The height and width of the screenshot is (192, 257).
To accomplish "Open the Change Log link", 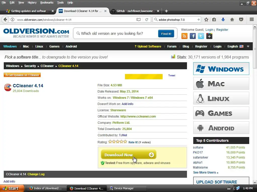I will coord(36,174).
